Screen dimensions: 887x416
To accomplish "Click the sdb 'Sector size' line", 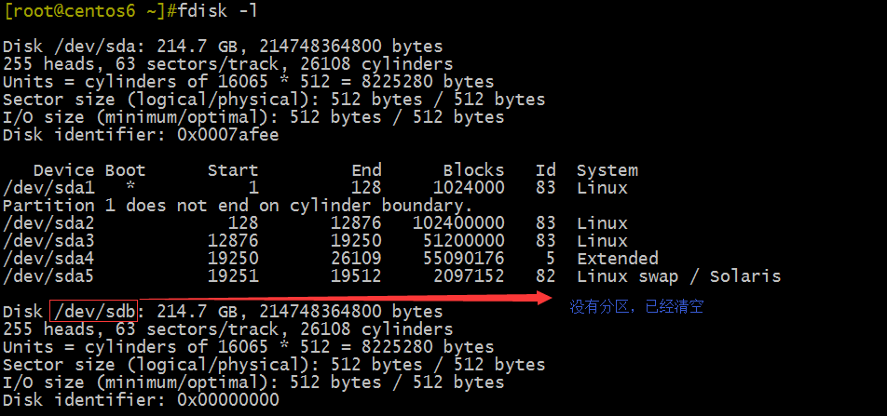I will (274, 365).
